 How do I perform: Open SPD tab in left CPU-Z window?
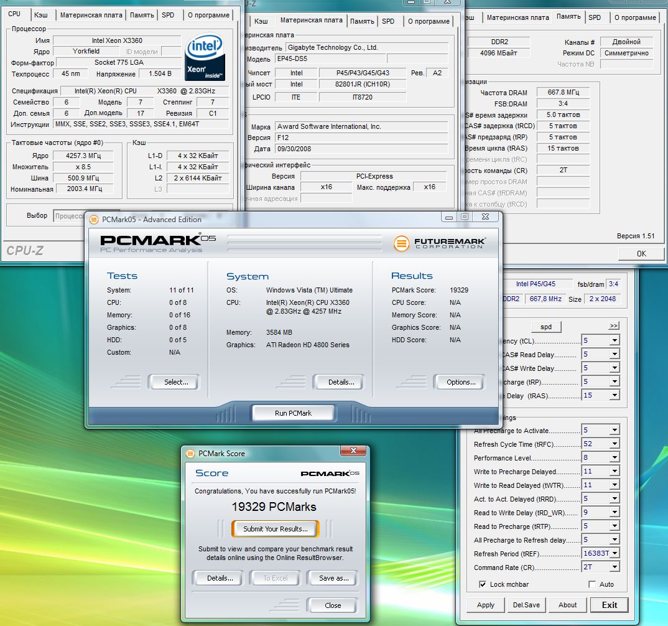click(169, 15)
